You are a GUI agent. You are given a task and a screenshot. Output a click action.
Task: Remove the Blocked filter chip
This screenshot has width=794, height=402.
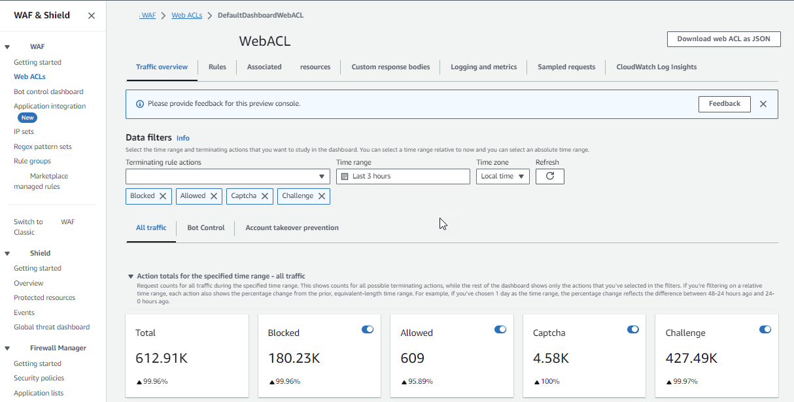163,196
